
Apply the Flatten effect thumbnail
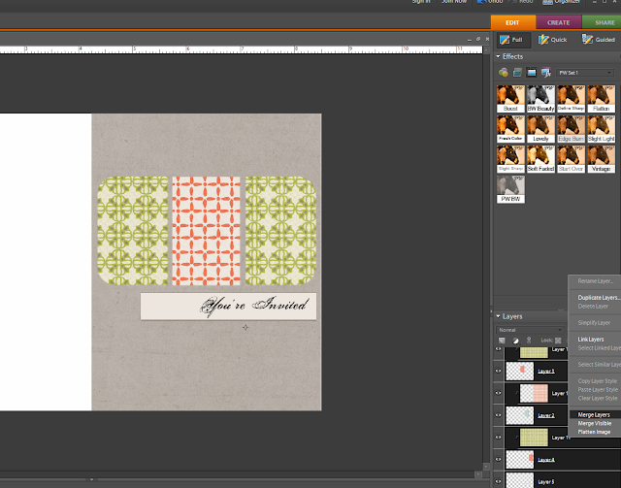coord(602,99)
